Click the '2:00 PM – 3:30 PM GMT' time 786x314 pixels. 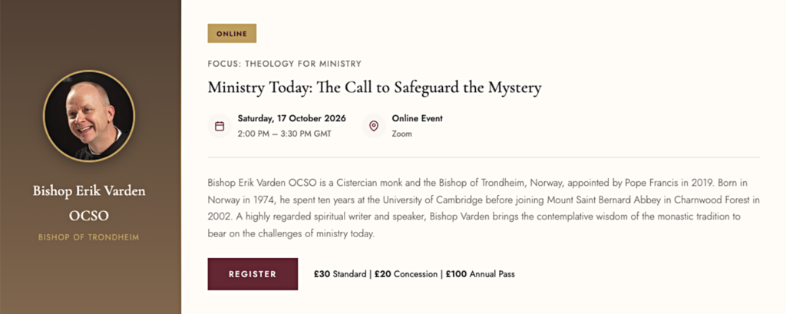(284, 134)
